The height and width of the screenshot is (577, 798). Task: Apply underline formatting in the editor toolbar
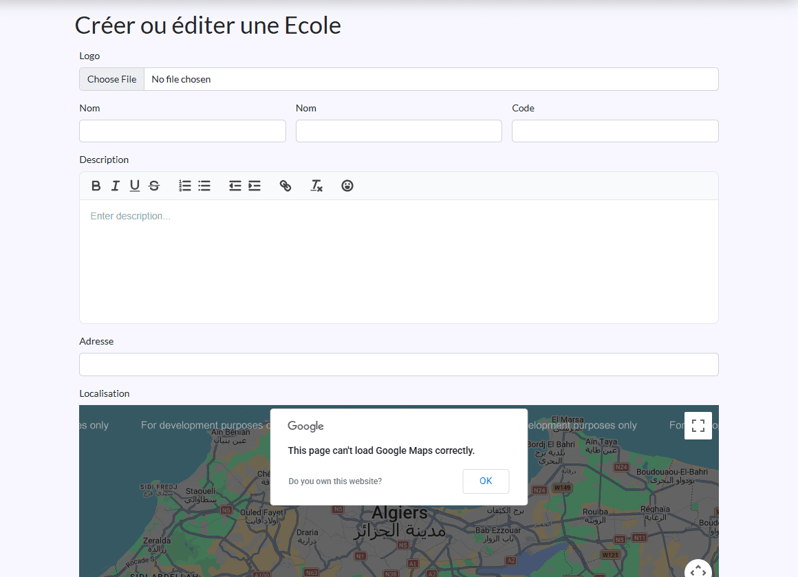tap(134, 186)
